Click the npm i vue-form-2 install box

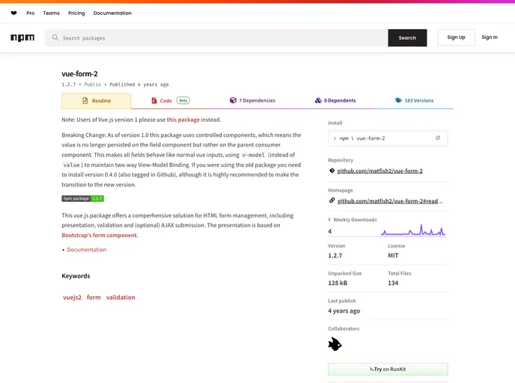tap(388, 138)
